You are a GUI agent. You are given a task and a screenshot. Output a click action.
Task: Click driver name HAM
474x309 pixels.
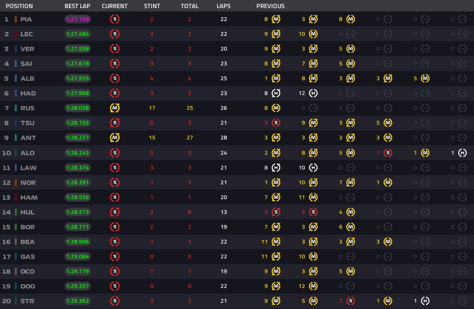pyautogui.click(x=29, y=197)
